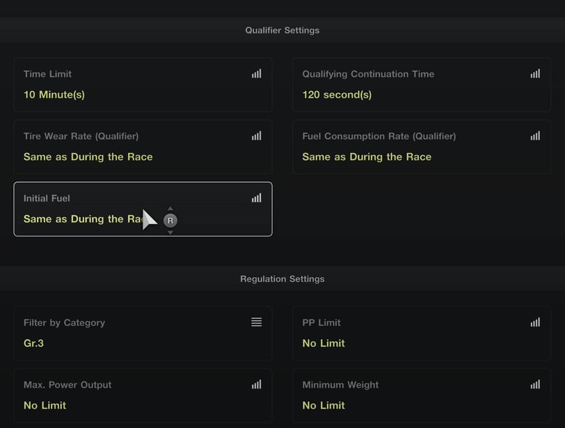Choose Tire Wear Rate Same as During the Race
Image resolution: width=565 pixels, height=428 pixels.
click(x=88, y=157)
